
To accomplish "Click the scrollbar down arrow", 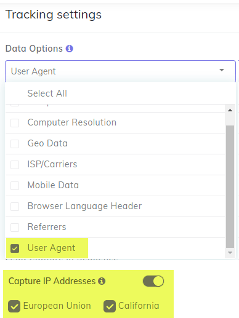I will [x=230, y=253].
